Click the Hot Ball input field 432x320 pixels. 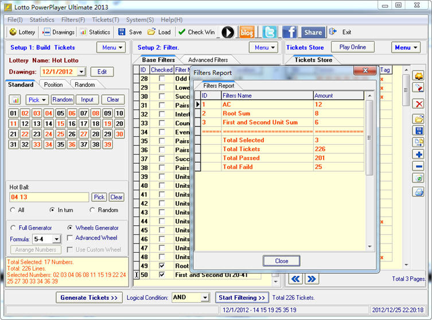49,197
